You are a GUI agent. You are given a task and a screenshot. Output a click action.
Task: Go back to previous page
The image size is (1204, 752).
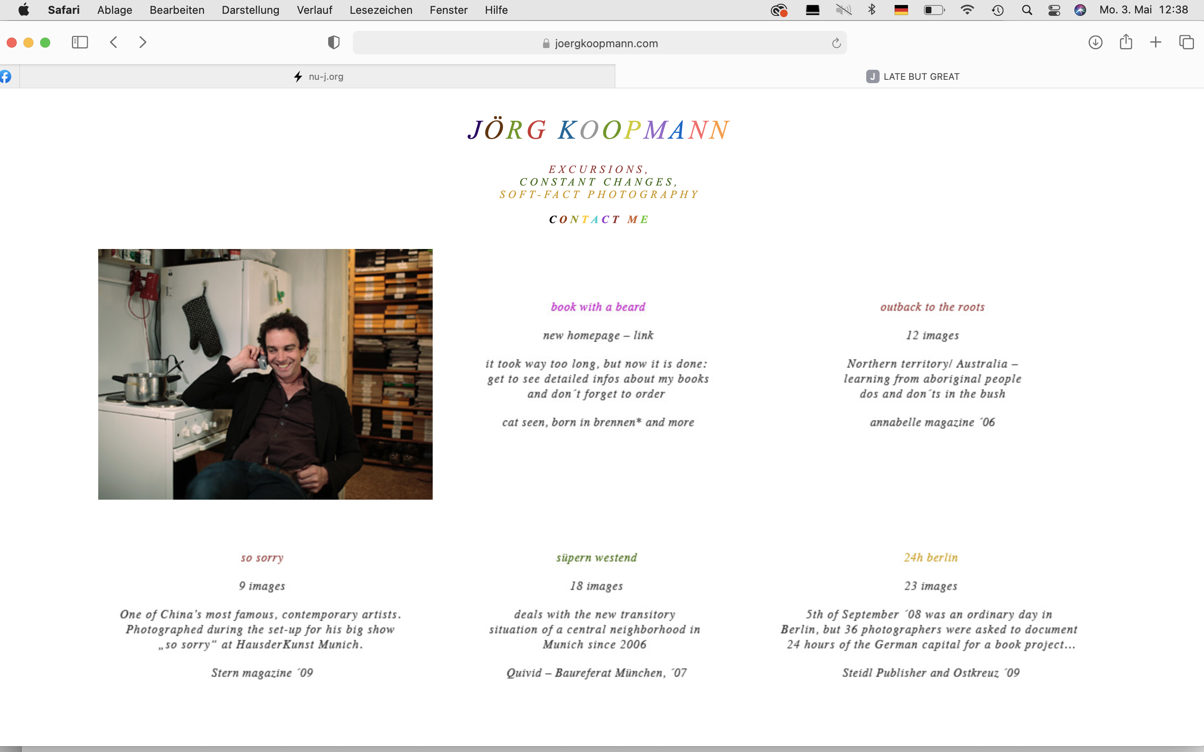(x=113, y=42)
